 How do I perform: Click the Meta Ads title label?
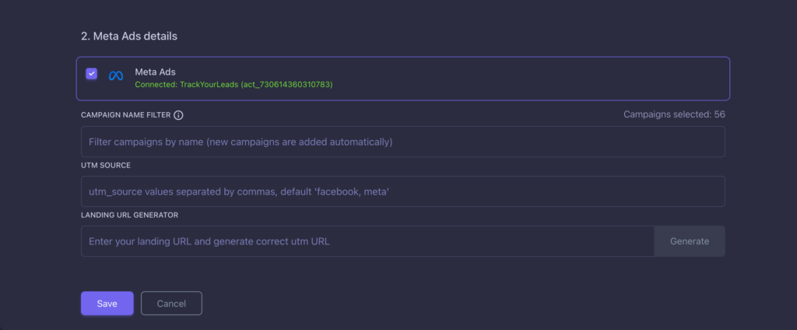155,72
